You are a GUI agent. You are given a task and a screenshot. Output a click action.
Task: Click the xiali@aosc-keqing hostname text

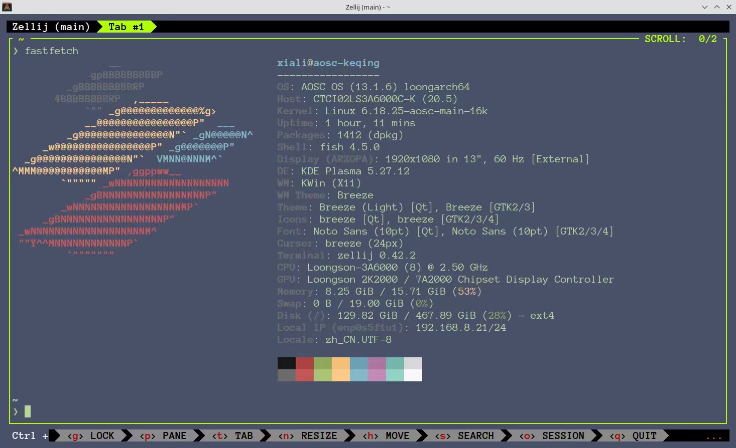tap(328, 63)
